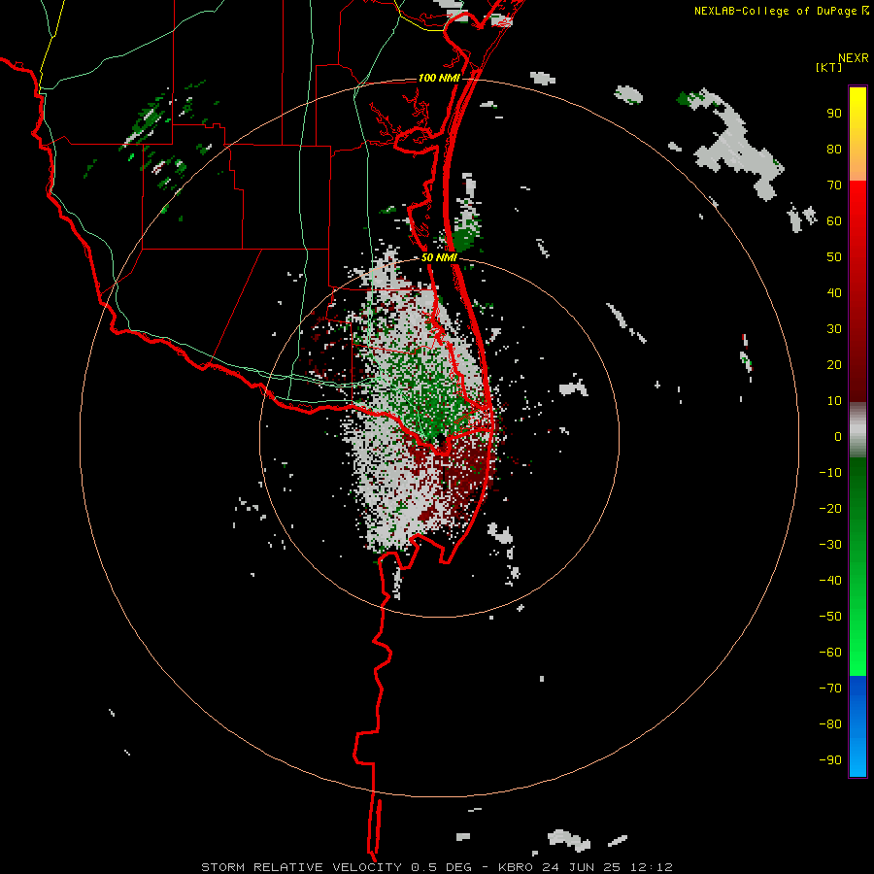Image resolution: width=874 pixels, height=874 pixels.
Task: Click the 30 value on velocity scale
Action: (x=834, y=329)
